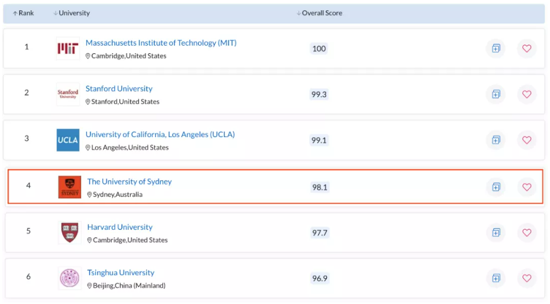Open the Stanford University link
550x304 pixels.
pos(119,89)
